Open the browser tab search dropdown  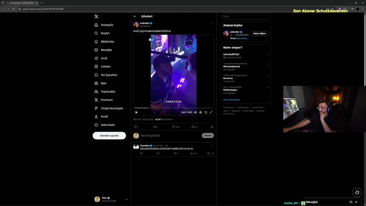(x=3, y=3)
